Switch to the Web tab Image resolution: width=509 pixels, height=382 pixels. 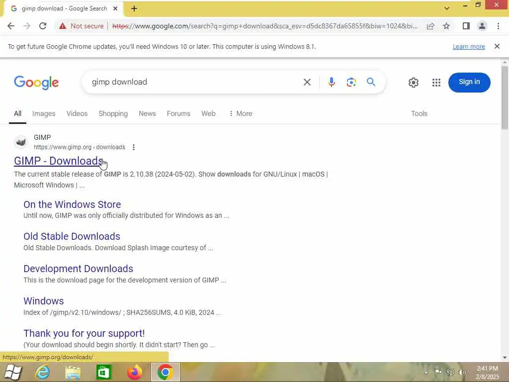208,114
